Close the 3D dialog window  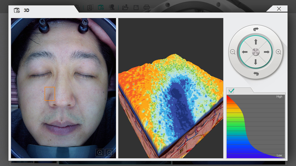tap(279, 9)
